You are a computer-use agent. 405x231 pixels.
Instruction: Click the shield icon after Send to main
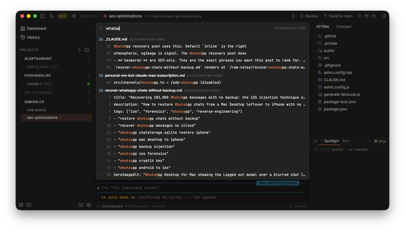click(359, 16)
